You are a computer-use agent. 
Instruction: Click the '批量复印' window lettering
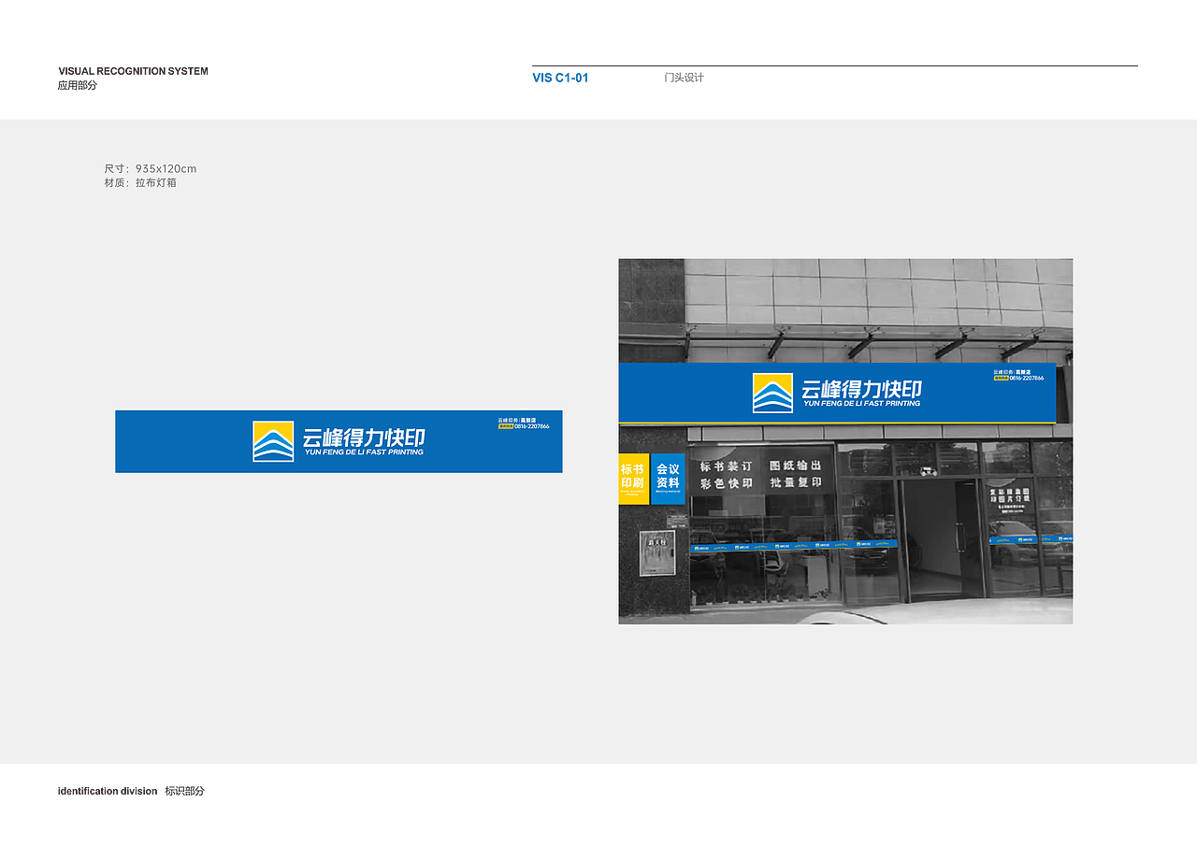point(796,482)
